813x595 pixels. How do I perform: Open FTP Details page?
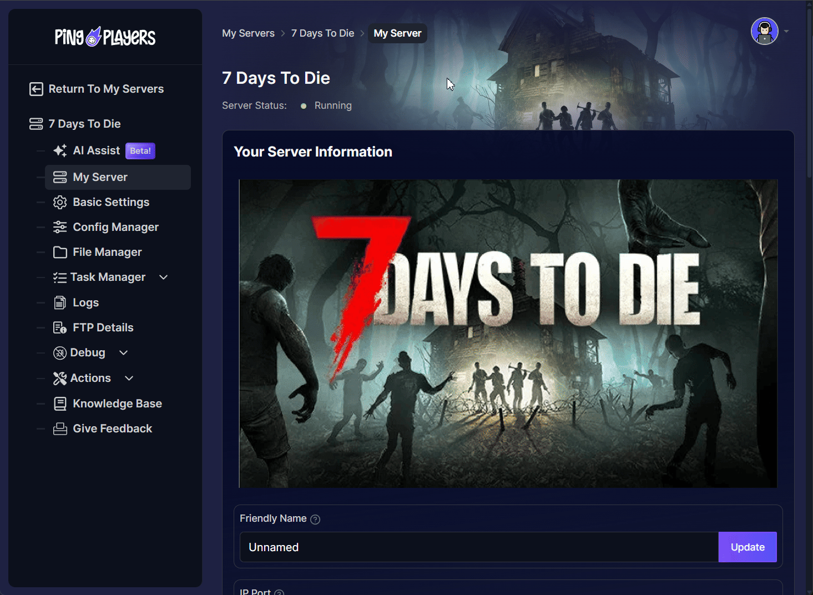(103, 327)
